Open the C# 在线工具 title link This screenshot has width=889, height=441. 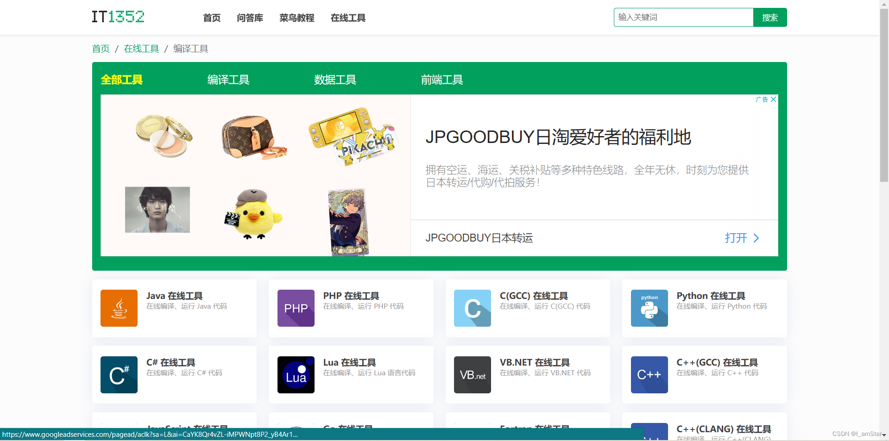point(171,362)
